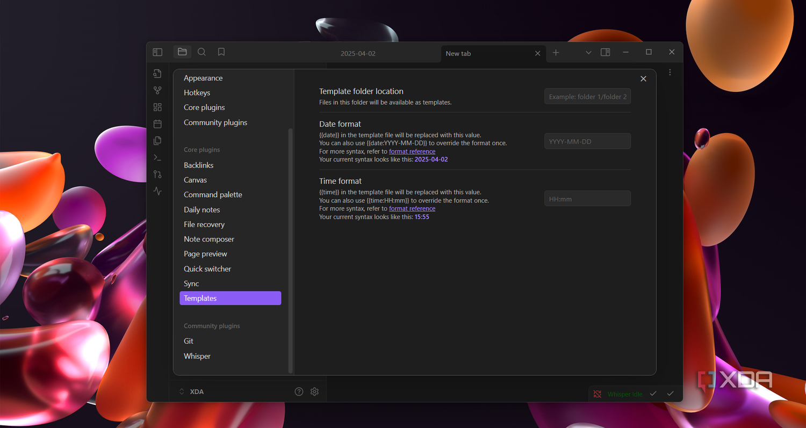The width and height of the screenshot is (806, 428).
Task: Create new canvas from the ribbon
Action: [157, 107]
